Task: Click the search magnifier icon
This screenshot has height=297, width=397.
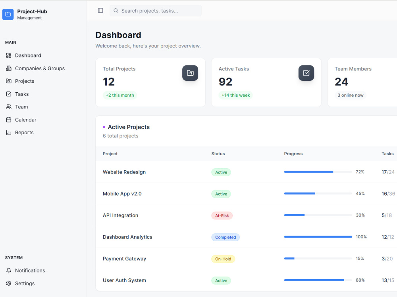Action: [x=116, y=11]
